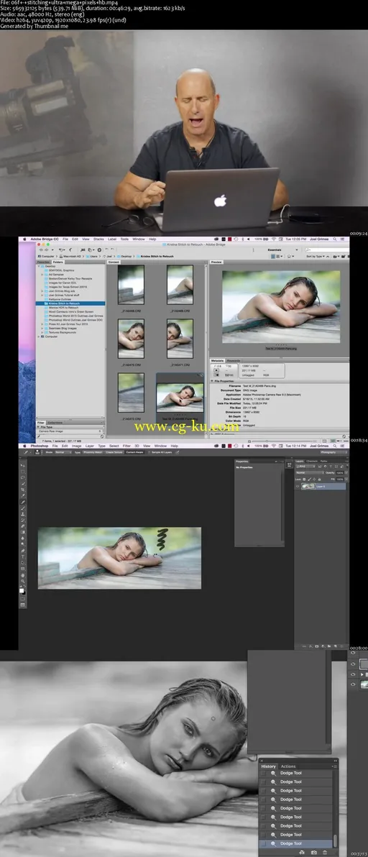Collapse the History panel with double arrows

point(335,761)
